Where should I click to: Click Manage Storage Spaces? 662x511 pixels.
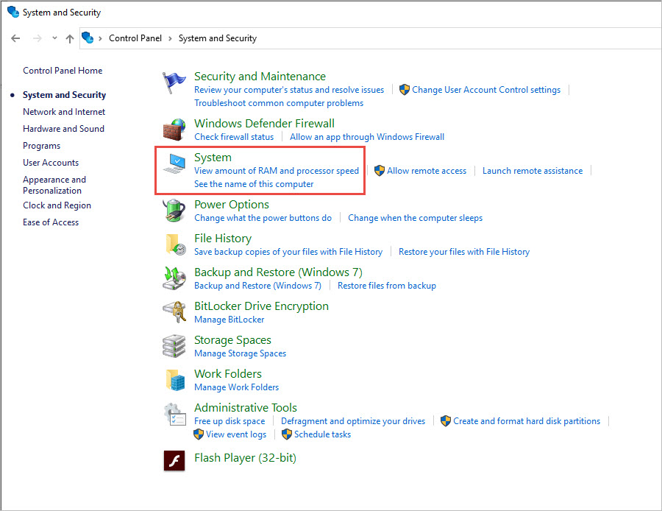[241, 353]
